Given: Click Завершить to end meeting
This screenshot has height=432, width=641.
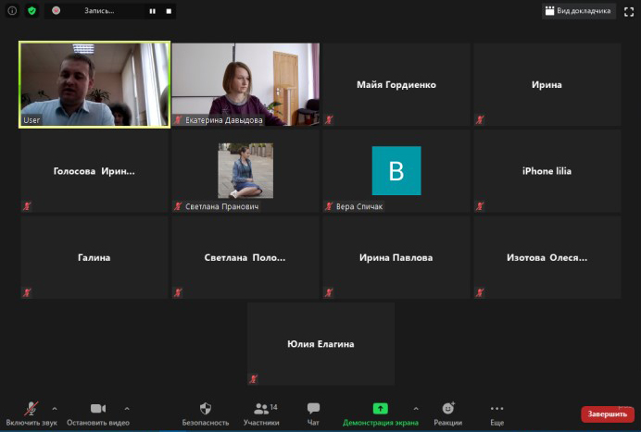Looking at the screenshot, I should 607,414.
